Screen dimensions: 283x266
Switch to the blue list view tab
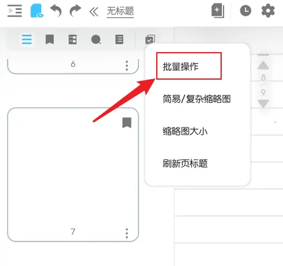(27, 39)
